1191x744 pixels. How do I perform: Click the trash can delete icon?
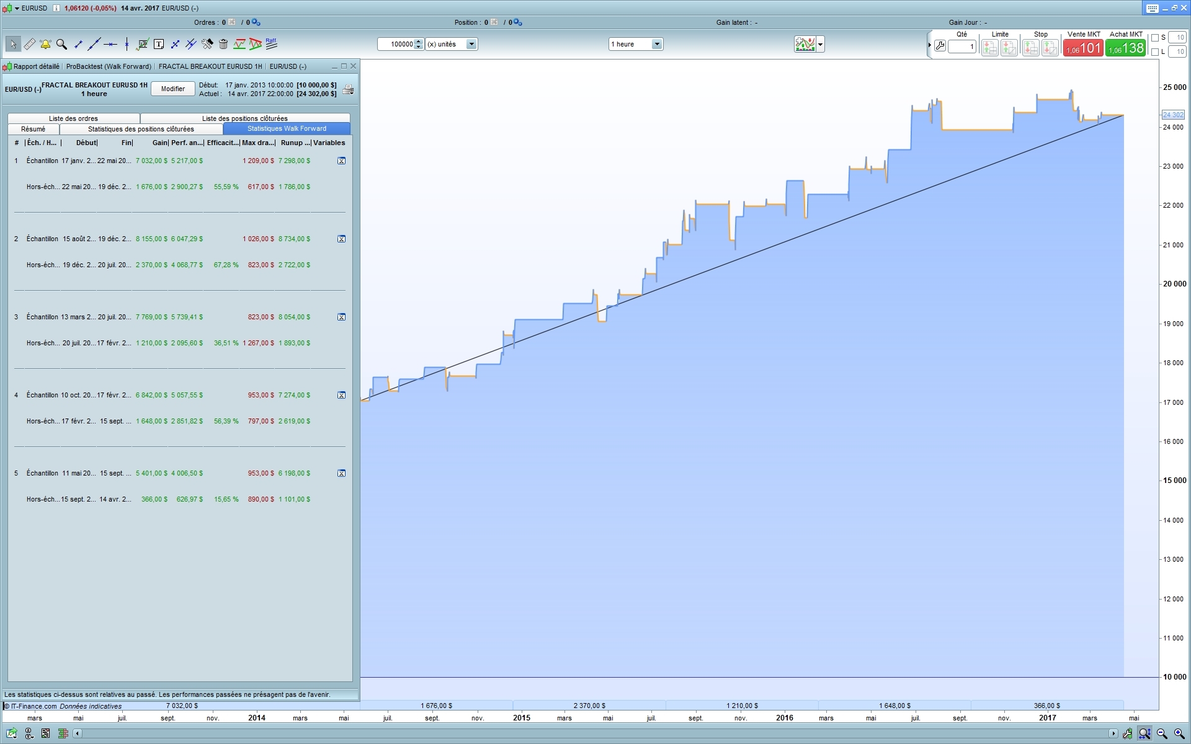(223, 44)
